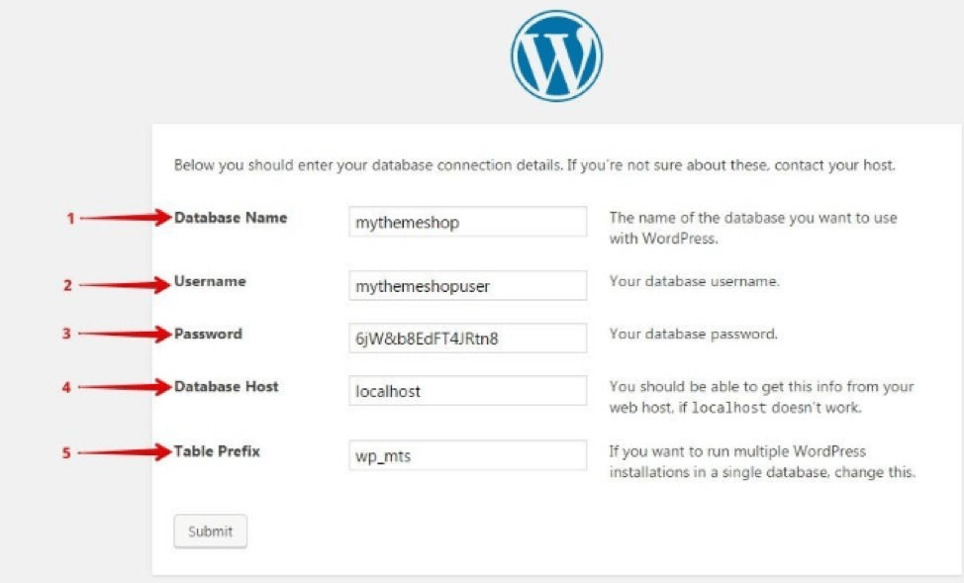
Task: Click the Database Name input field
Action: (x=467, y=222)
